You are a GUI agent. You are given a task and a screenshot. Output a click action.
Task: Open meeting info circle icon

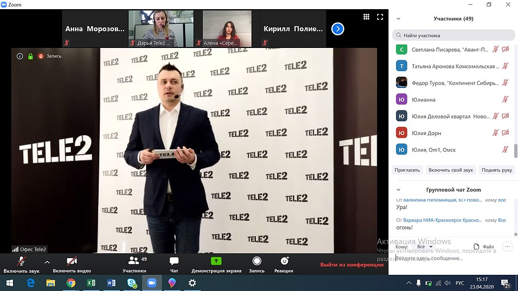click(20, 56)
